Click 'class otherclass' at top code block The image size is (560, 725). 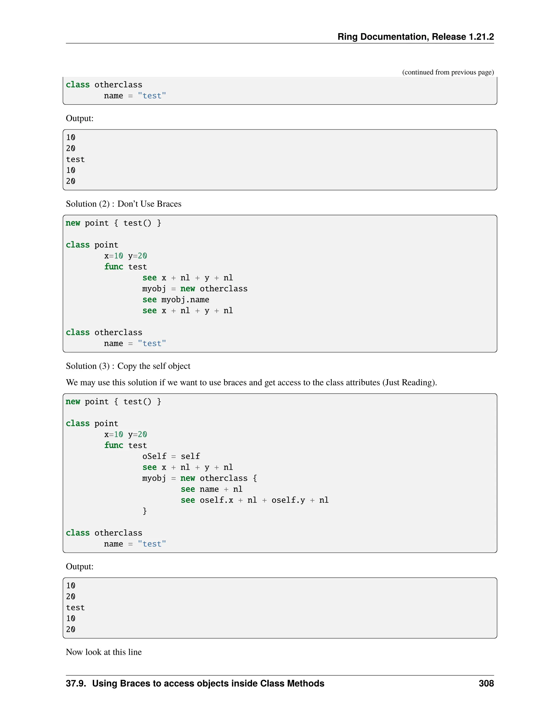point(104,85)
